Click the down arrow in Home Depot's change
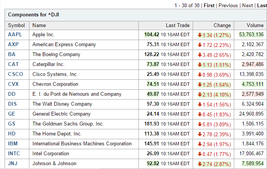267x169 pixels. [200, 134]
